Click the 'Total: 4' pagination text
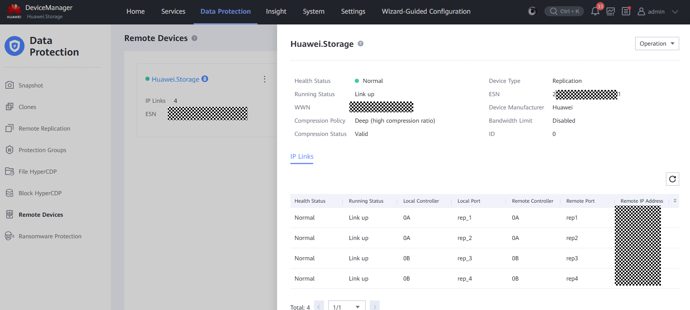The height and width of the screenshot is (310, 690). coord(300,307)
